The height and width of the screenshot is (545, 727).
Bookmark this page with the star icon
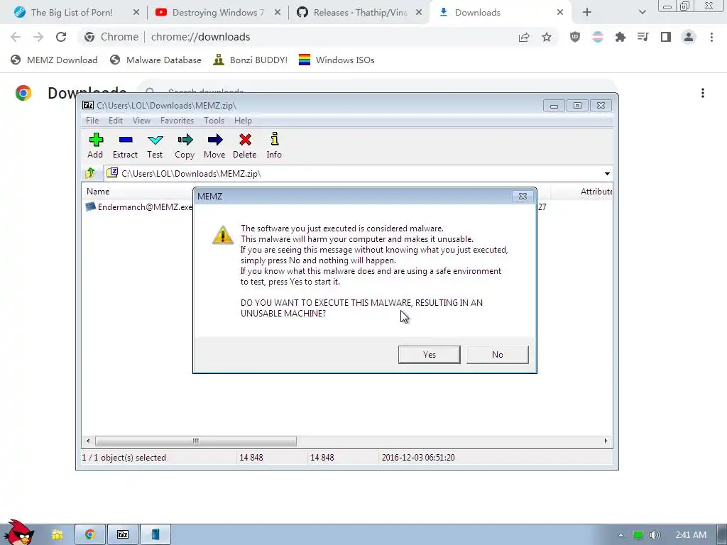[x=547, y=37]
